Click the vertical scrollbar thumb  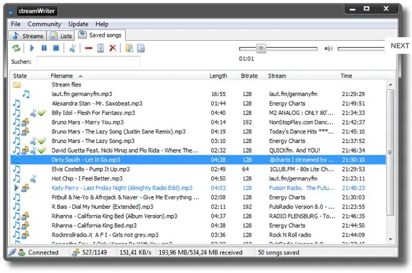pos(391,153)
